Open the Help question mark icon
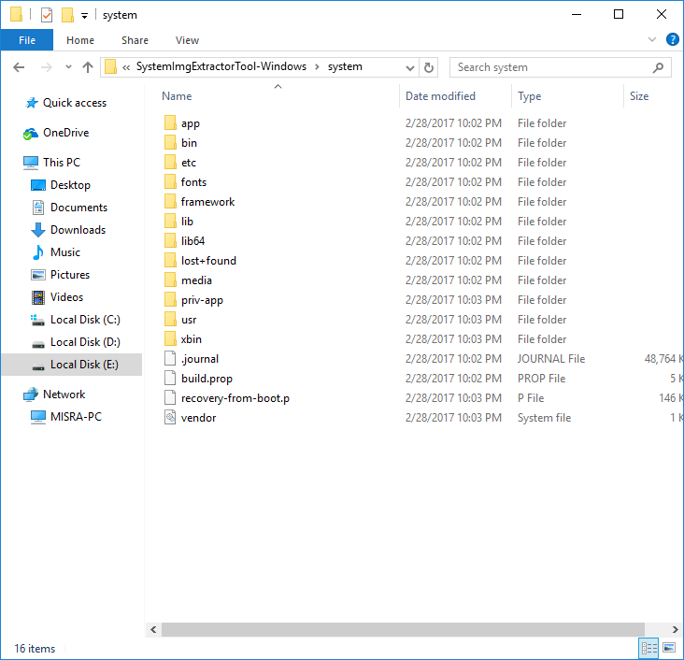This screenshot has width=684, height=660. click(x=672, y=39)
